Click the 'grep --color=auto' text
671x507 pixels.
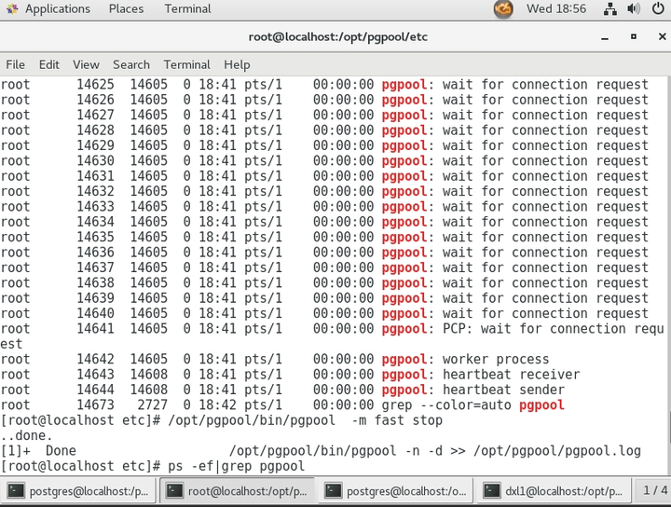click(446, 404)
